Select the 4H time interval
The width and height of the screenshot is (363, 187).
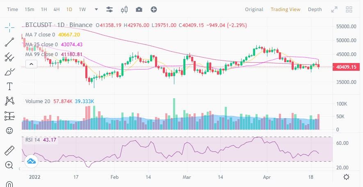(x=57, y=9)
